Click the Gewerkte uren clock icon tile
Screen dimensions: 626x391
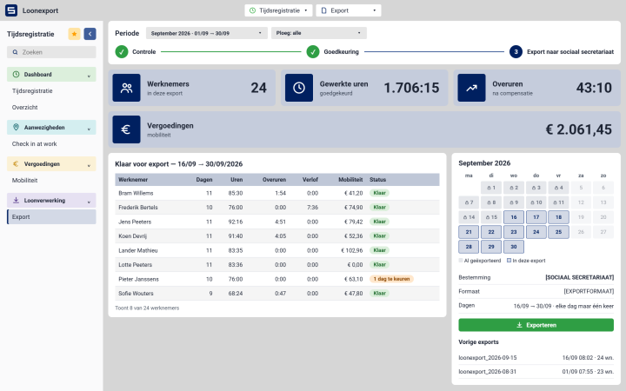point(298,88)
